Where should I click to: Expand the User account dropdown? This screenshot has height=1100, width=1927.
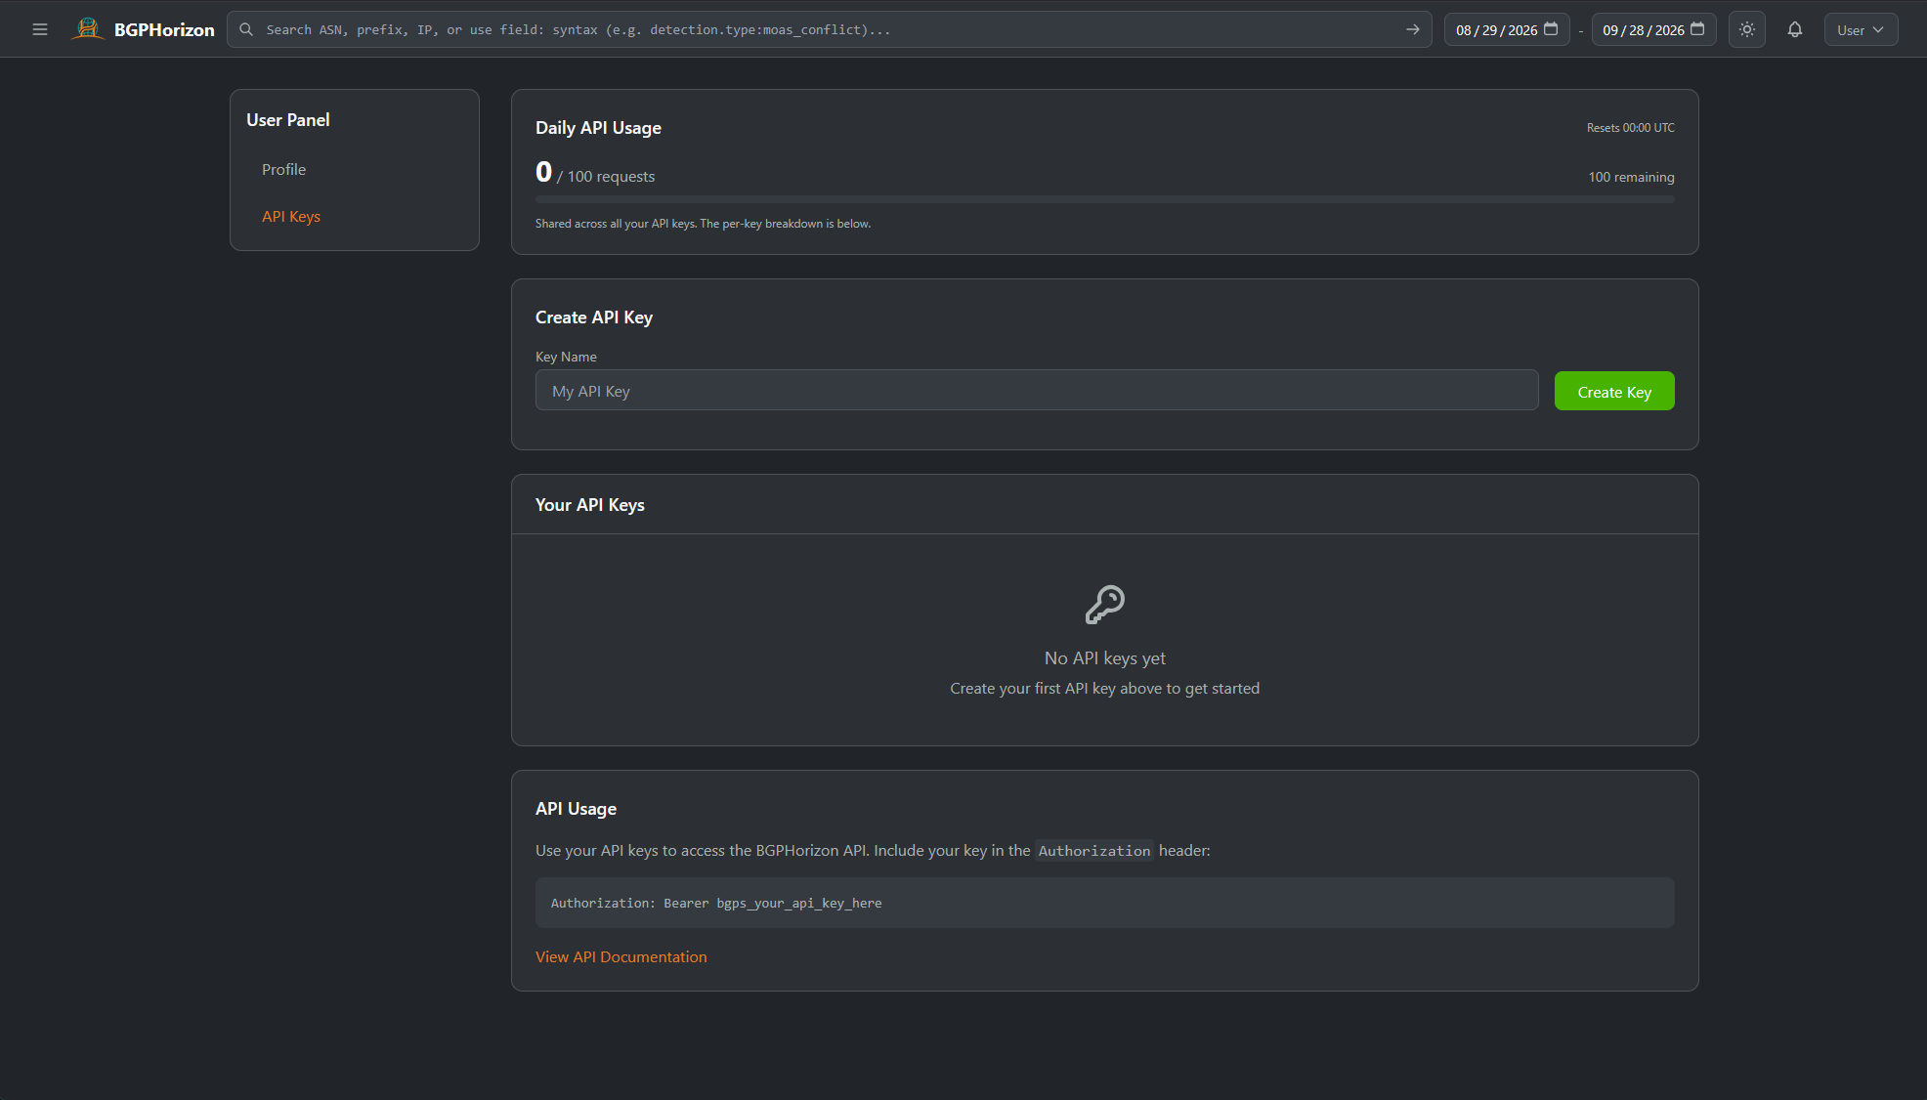coord(1861,29)
